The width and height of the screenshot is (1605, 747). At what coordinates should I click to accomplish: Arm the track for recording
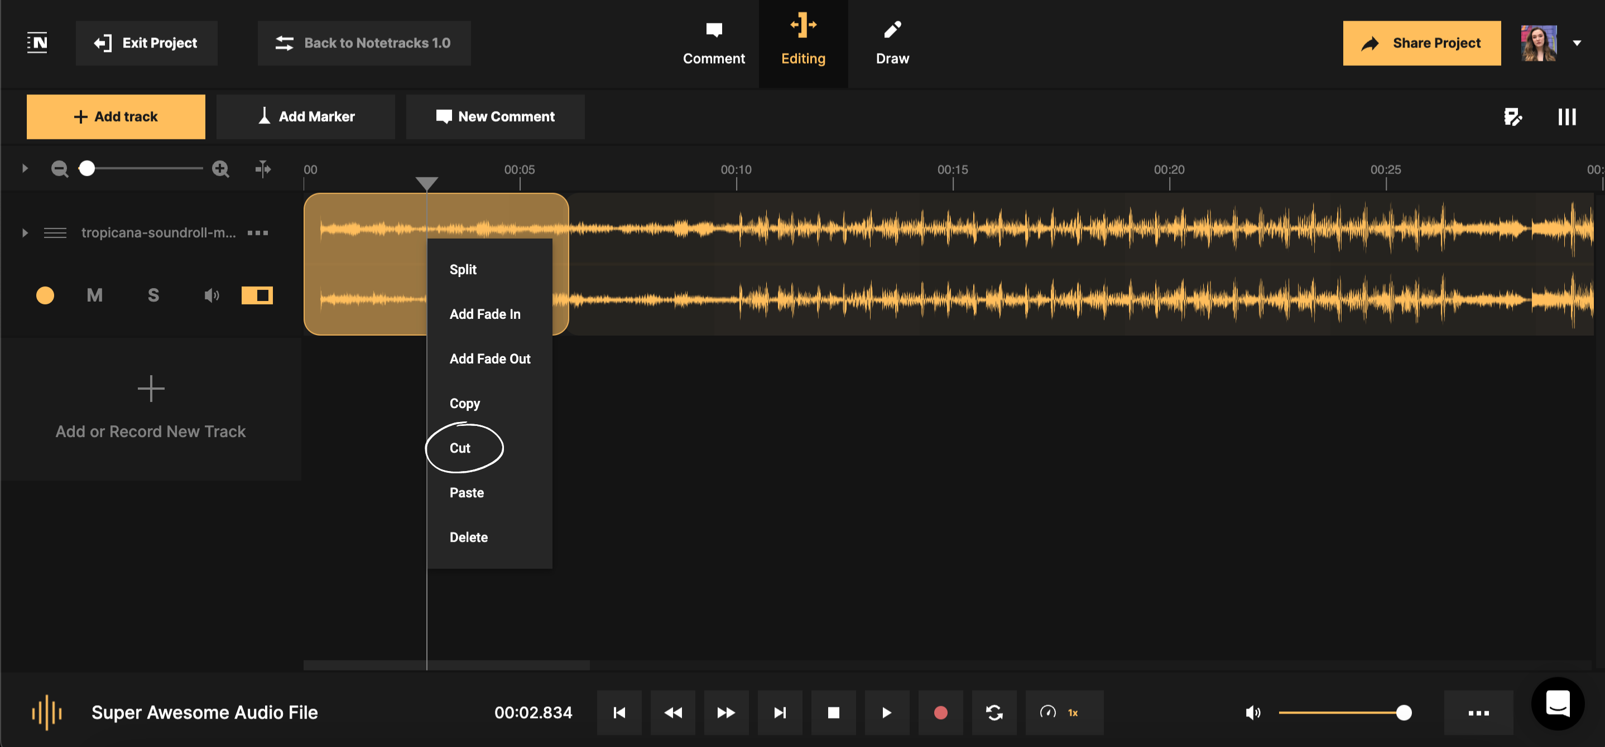[x=45, y=295]
